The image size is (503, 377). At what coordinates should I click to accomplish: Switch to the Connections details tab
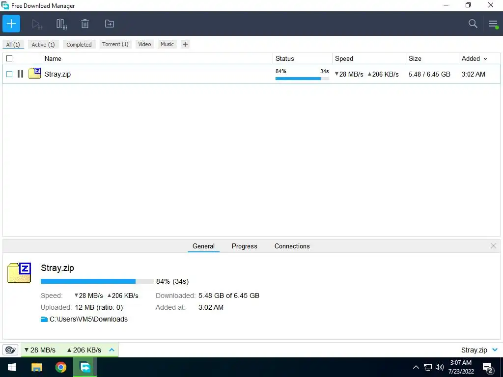click(292, 246)
